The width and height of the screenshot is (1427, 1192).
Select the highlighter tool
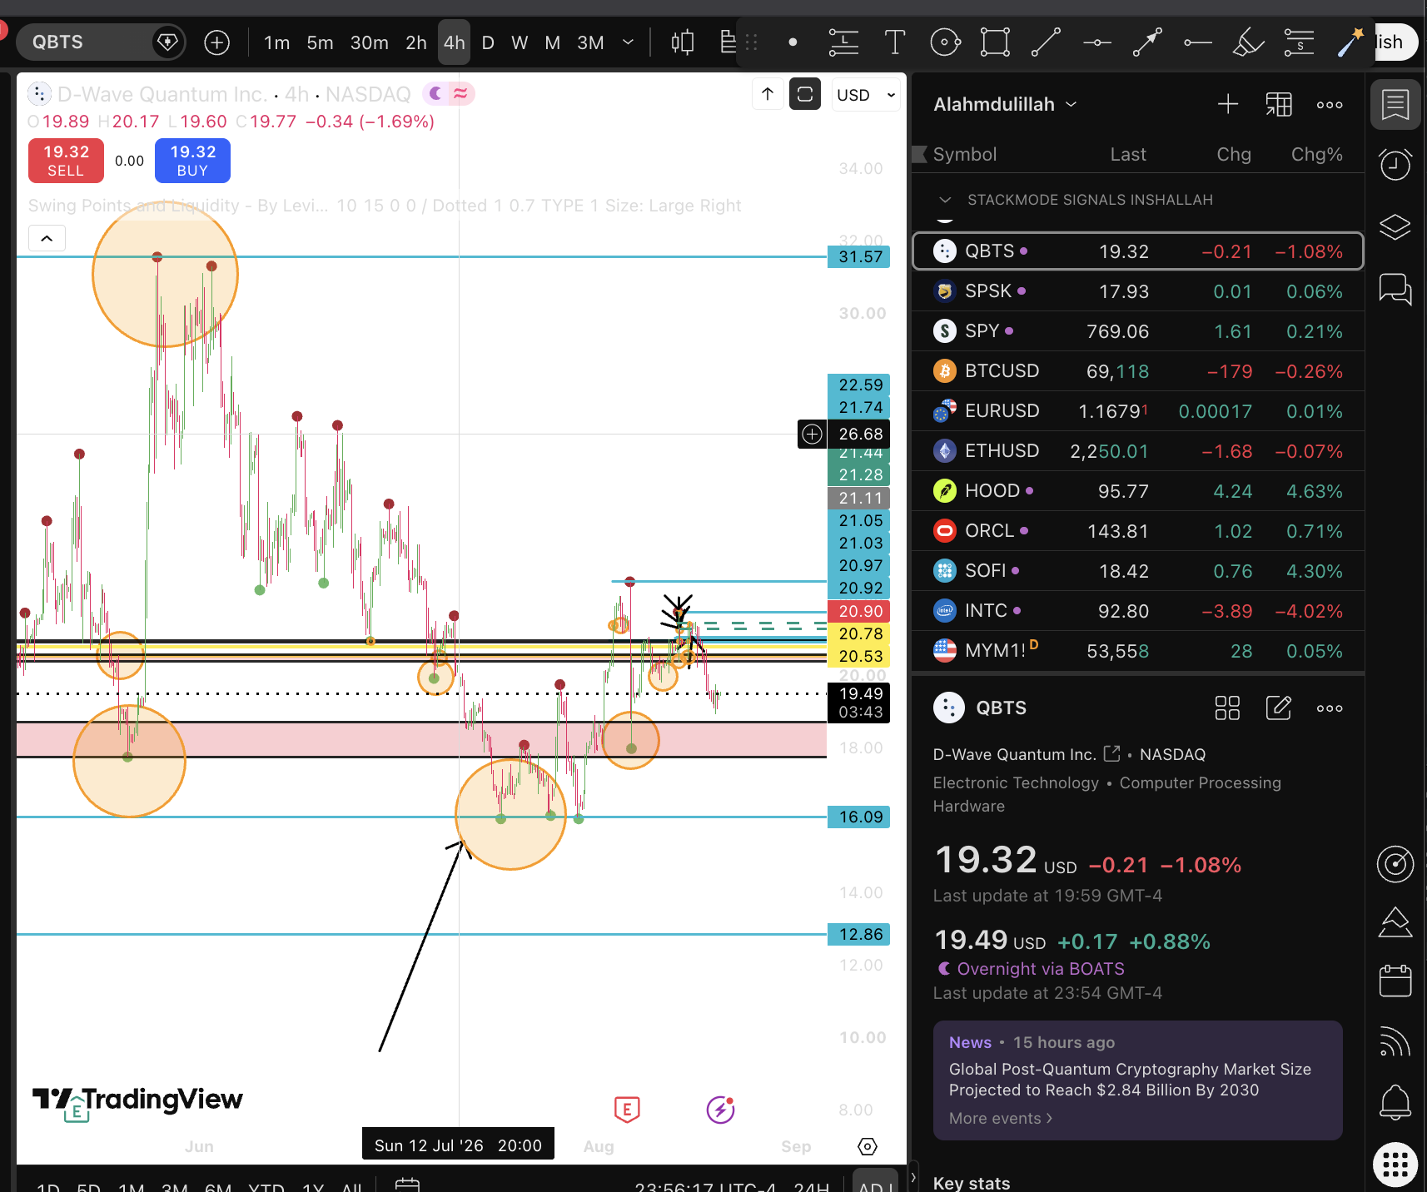point(1248,42)
